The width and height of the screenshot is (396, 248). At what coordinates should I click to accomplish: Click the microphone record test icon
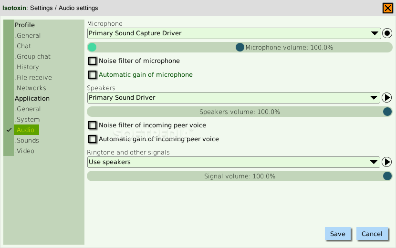[x=387, y=33]
